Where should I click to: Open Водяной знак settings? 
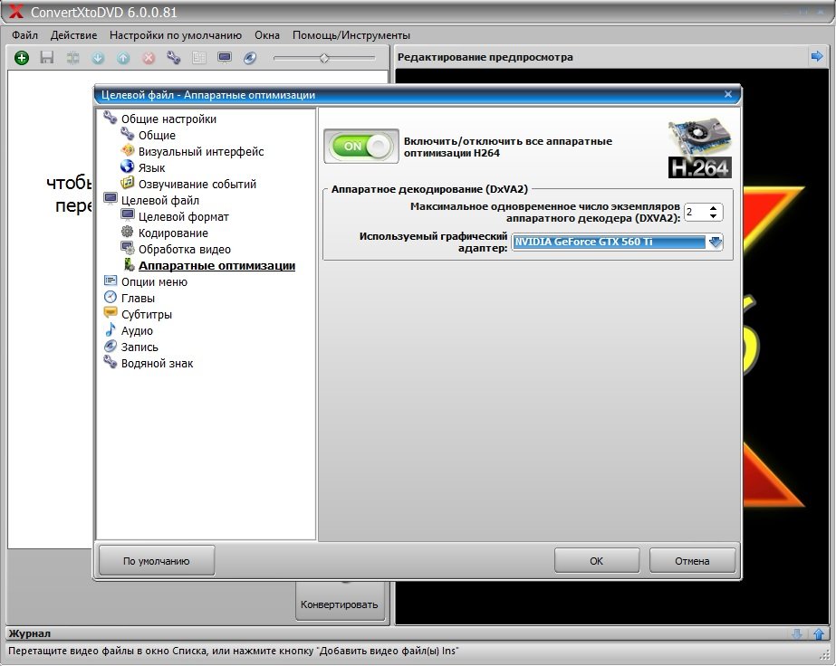tap(158, 364)
